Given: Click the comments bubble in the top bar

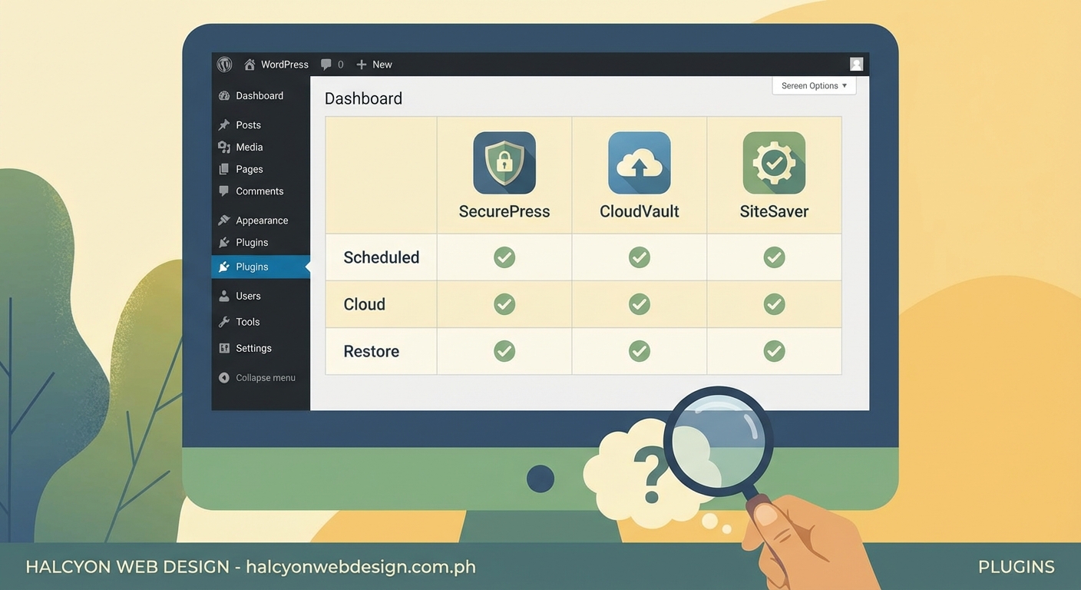Looking at the screenshot, I should pos(326,64).
